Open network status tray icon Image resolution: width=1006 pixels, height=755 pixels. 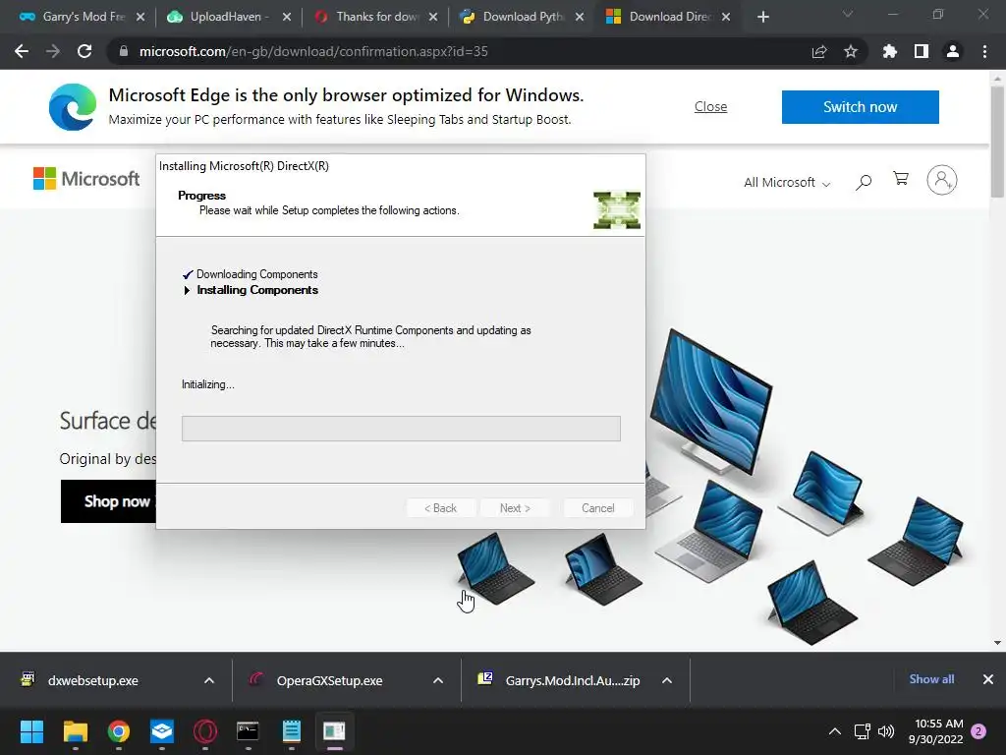(862, 731)
